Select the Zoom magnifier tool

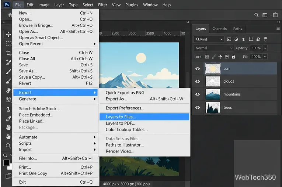click(8, 145)
